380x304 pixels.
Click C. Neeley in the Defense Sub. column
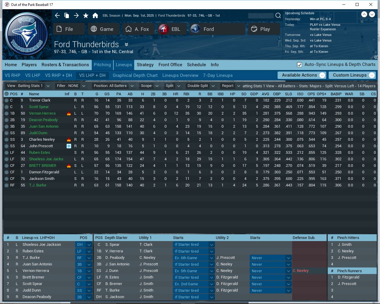pos(300,271)
